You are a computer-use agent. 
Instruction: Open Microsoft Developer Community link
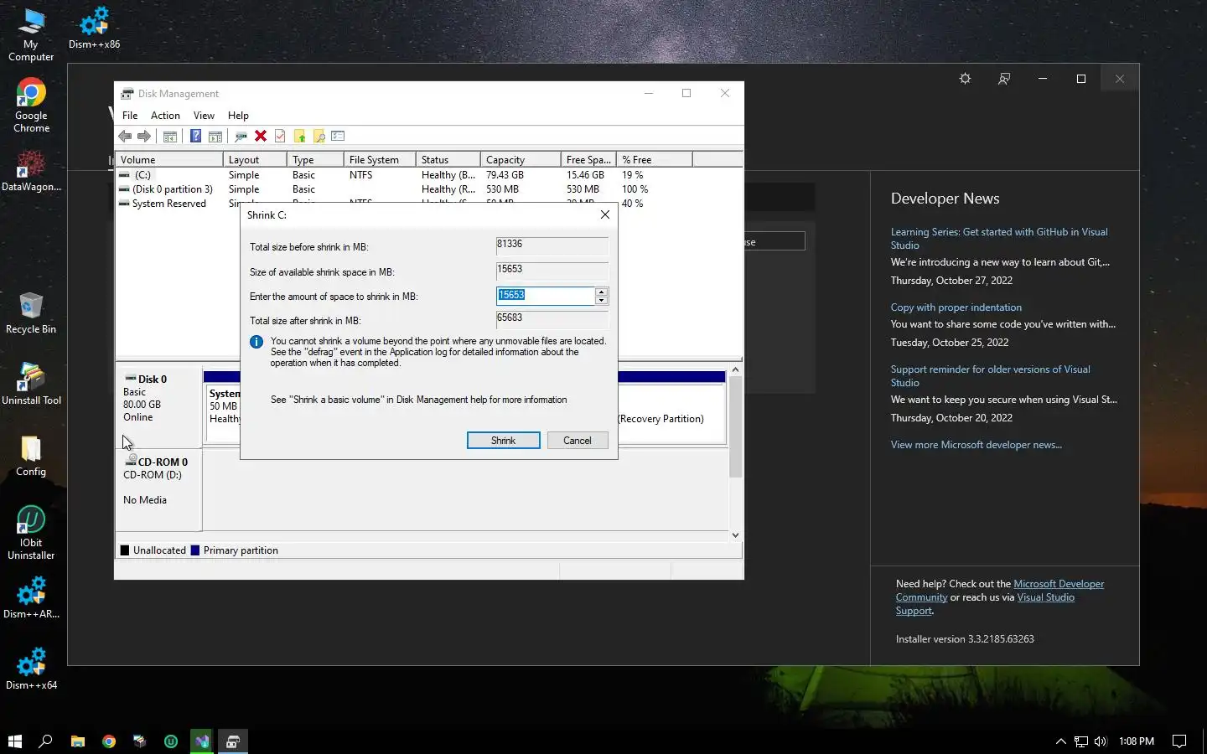[x=1000, y=591]
